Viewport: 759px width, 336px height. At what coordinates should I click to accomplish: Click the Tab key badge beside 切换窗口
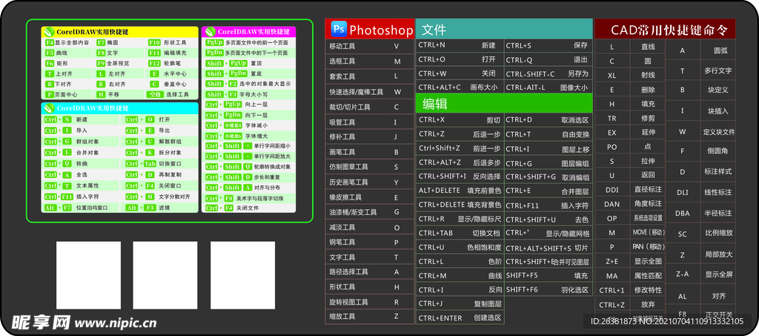tap(150, 164)
